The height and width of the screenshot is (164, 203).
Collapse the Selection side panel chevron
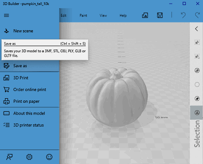click(x=197, y=29)
